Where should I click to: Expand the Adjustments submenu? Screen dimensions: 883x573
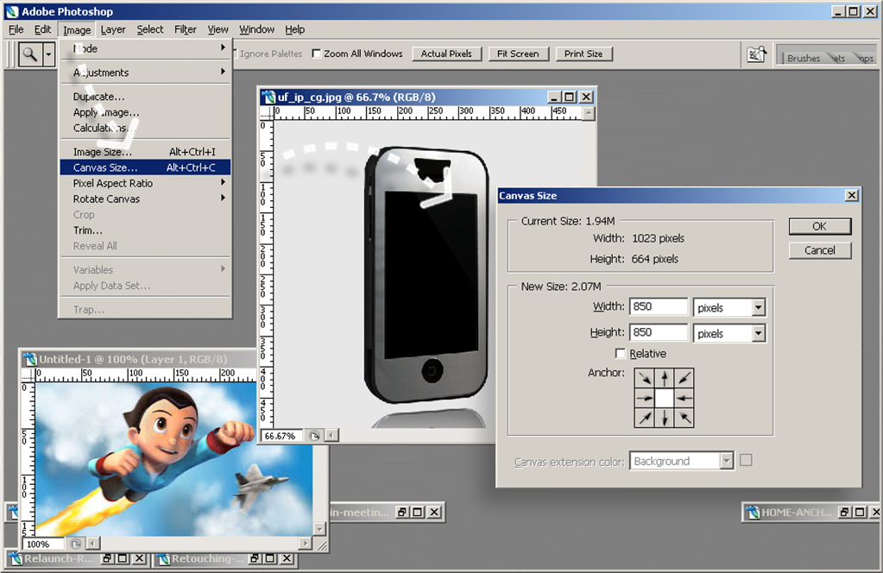tap(145, 72)
